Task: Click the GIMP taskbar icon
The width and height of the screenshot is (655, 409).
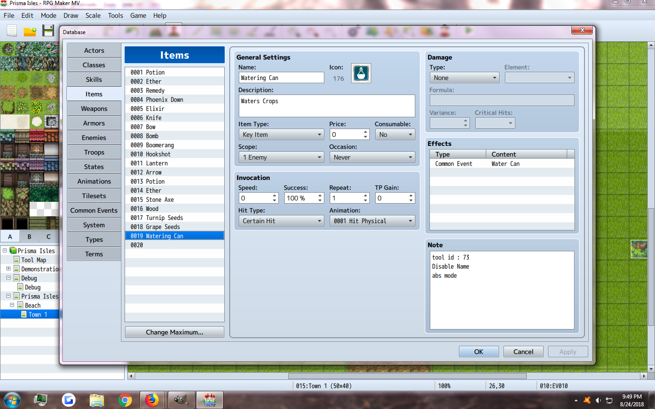Action: point(181,400)
